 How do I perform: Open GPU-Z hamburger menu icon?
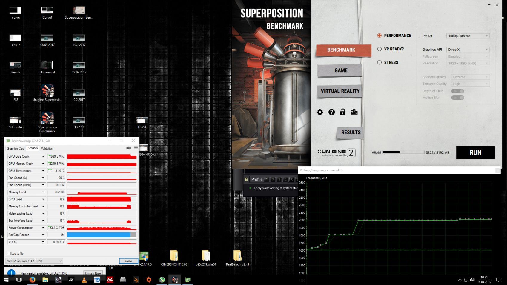point(136,148)
